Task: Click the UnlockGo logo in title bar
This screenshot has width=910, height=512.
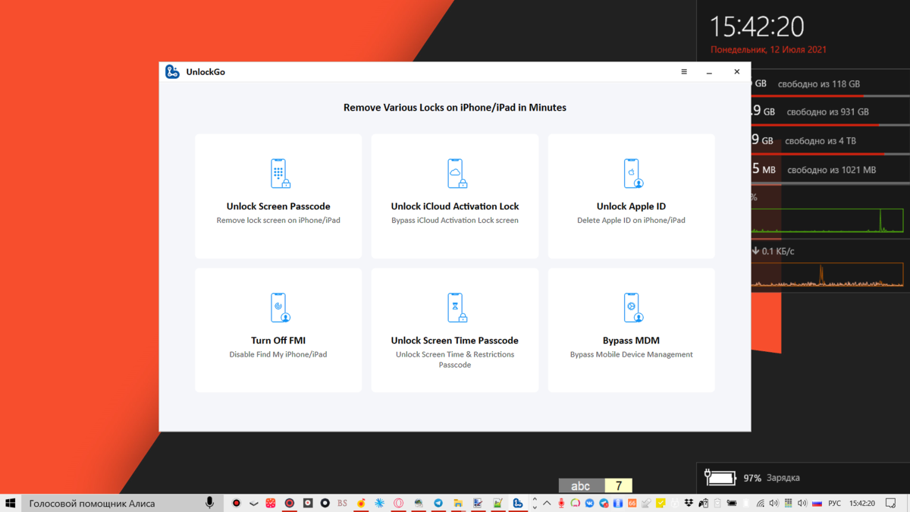Action: pos(173,72)
